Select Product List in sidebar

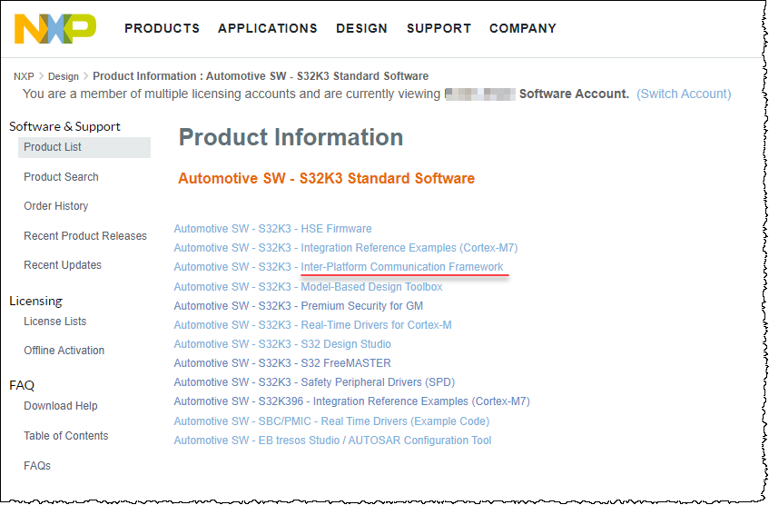84,147
